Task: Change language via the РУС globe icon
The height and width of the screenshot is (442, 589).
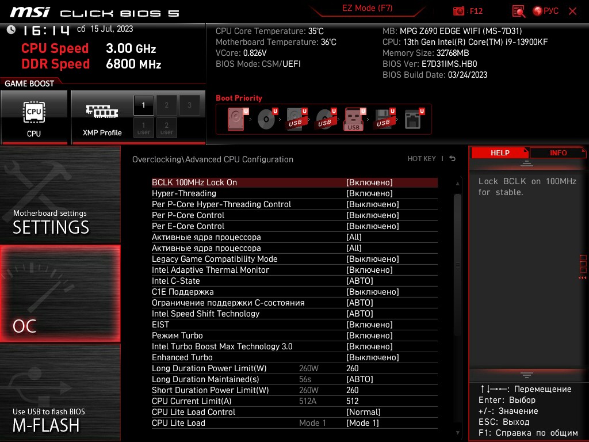Action: (x=546, y=11)
